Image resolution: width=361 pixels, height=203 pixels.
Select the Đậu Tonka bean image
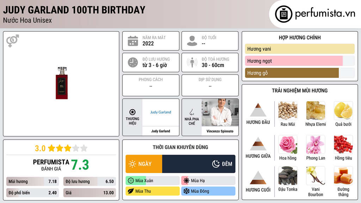pyautogui.click(x=288, y=176)
